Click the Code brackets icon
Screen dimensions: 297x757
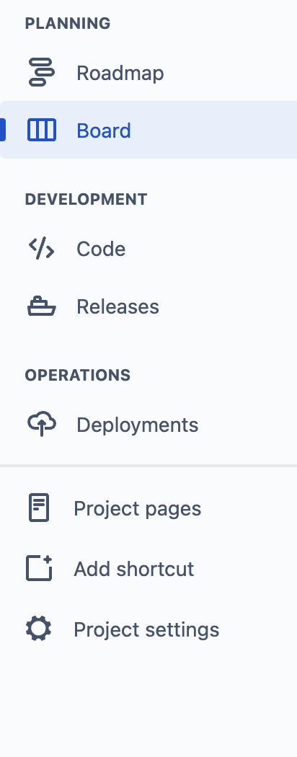(x=42, y=248)
